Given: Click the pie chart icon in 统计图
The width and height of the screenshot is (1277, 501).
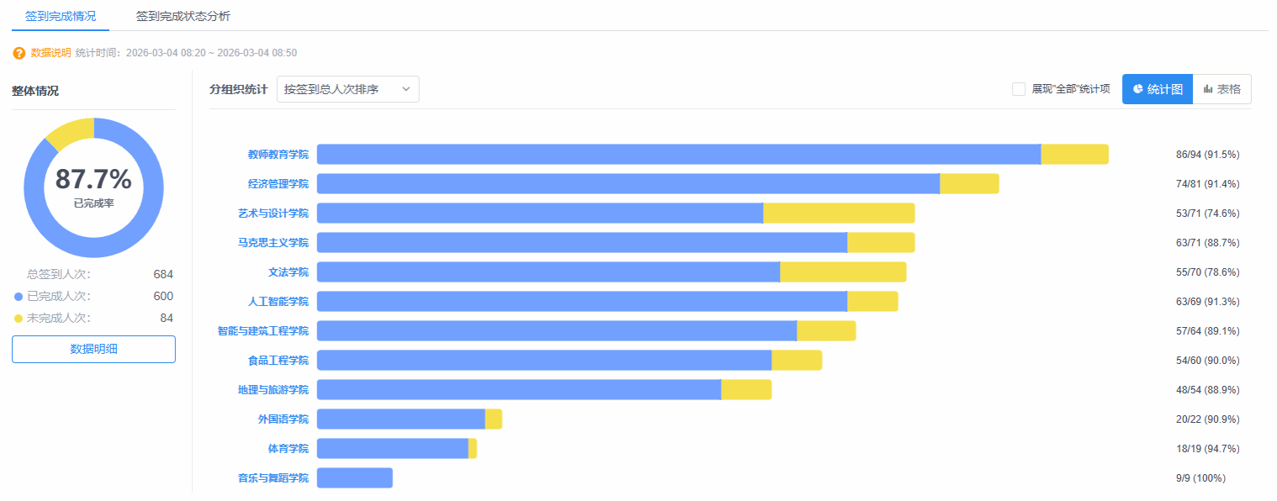Looking at the screenshot, I should coord(1138,89).
